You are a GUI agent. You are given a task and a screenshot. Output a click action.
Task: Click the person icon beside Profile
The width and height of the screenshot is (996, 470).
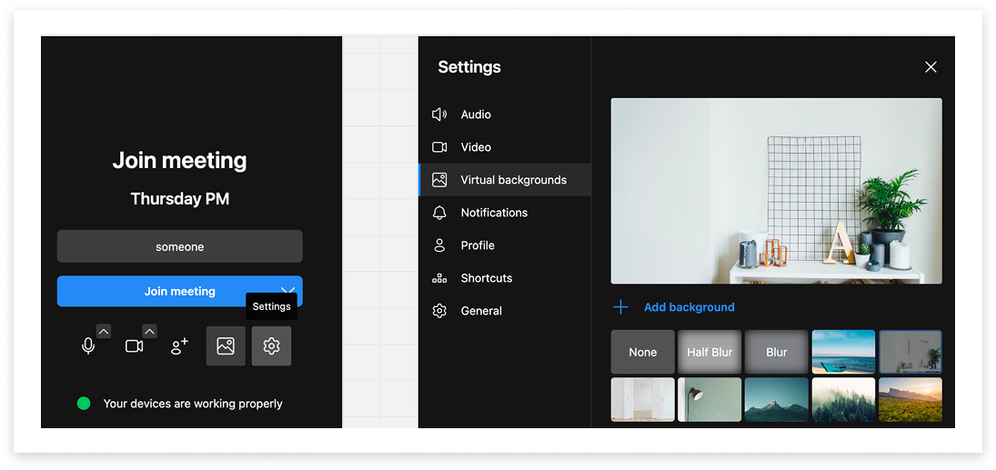(x=439, y=245)
